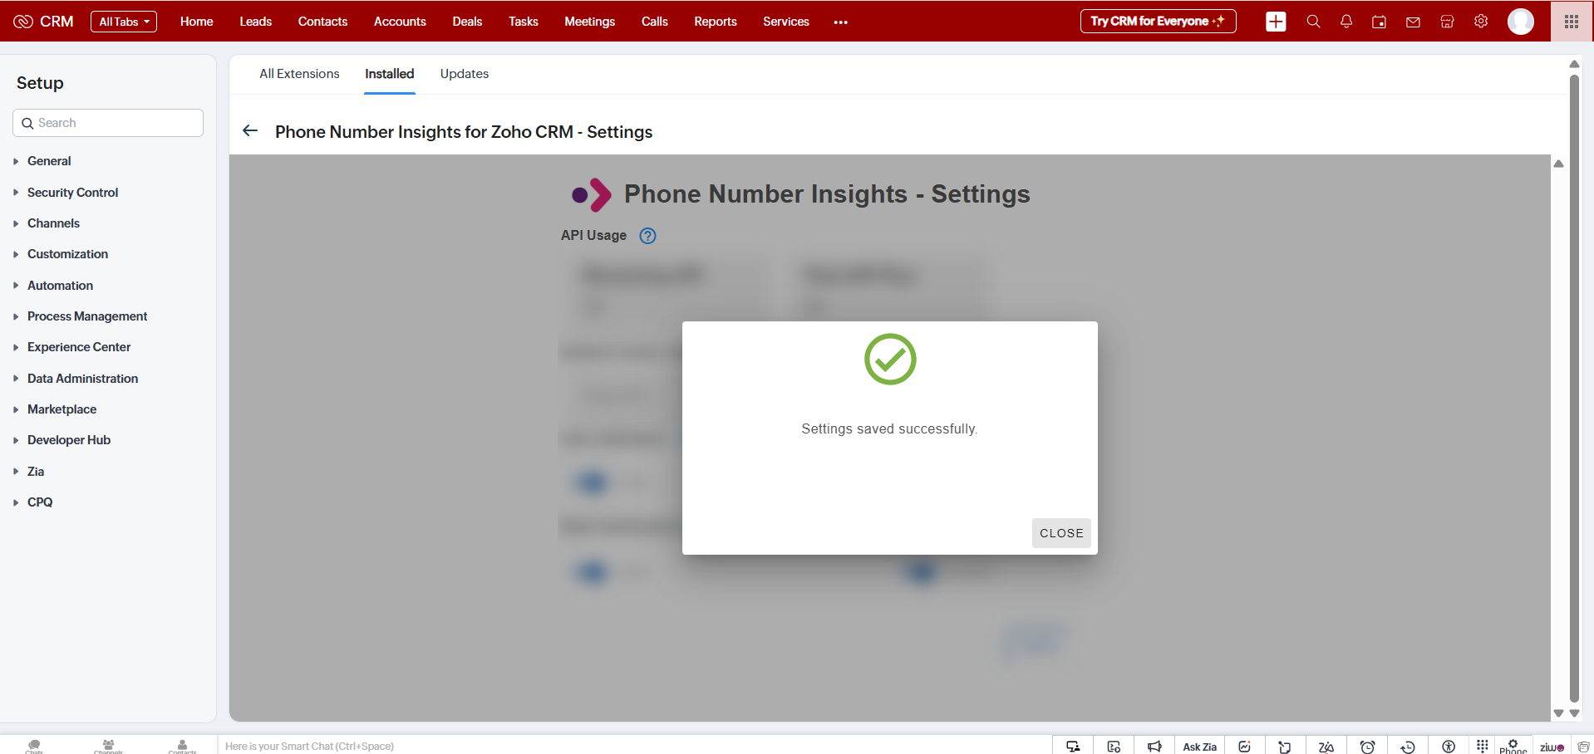Expand Channels setup section
This screenshot has width=1594, height=754.
pyautogui.click(x=53, y=223)
